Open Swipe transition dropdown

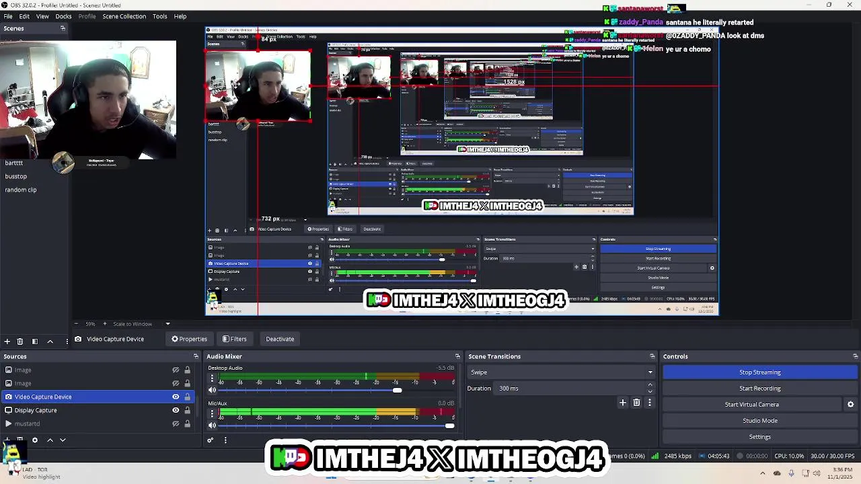click(x=561, y=372)
